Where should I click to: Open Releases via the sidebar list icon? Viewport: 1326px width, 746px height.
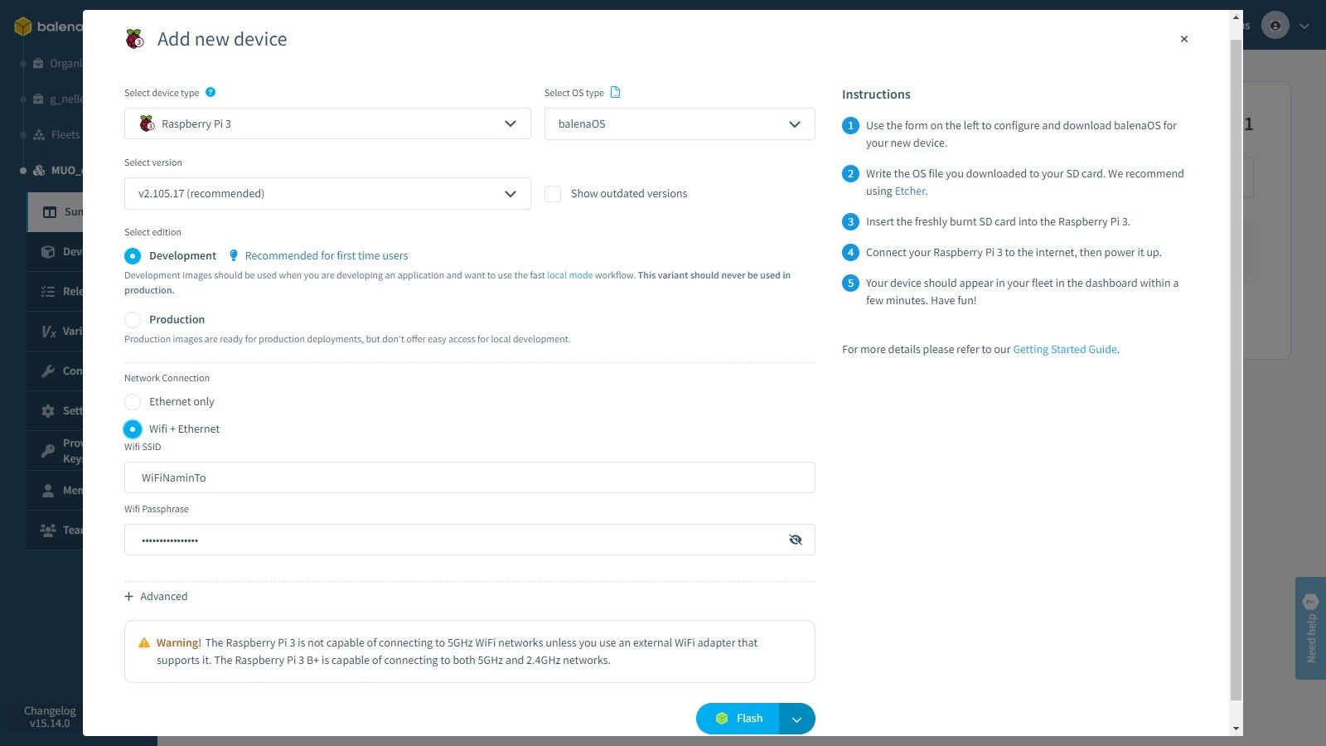pos(48,291)
